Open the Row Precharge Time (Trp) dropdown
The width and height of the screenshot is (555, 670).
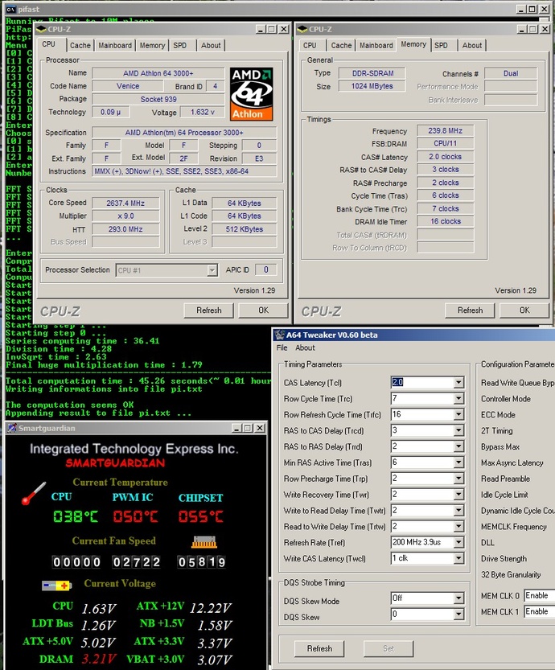(x=458, y=478)
